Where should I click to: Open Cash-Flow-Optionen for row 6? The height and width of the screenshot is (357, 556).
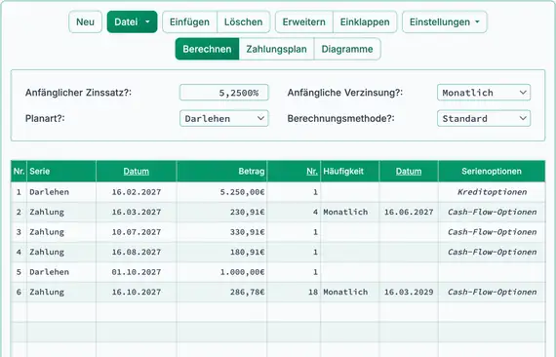pyautogui.click(x=492, y=292)
